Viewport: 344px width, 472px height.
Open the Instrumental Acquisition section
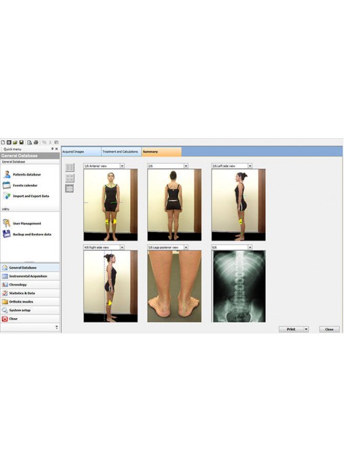[x=30, y=276]
